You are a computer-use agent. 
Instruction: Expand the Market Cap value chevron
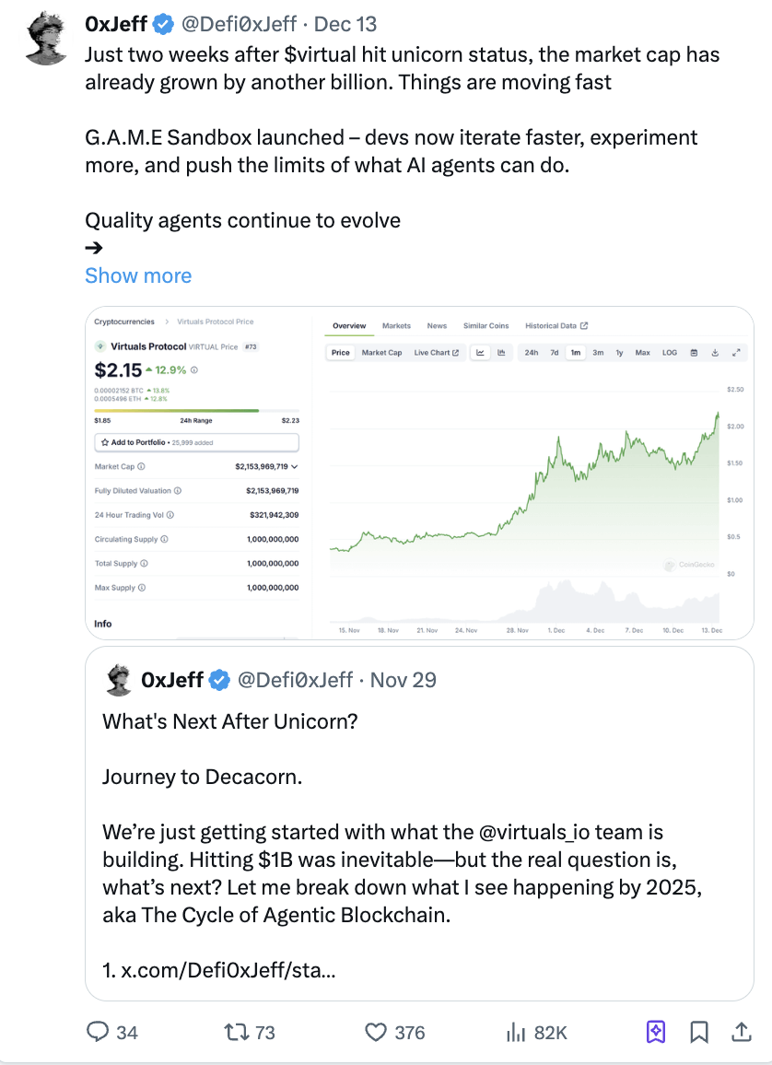pos(294,467)
